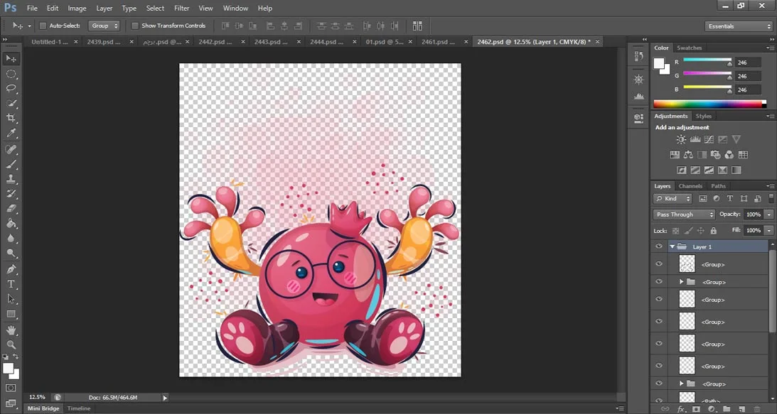The height and width of the screenshot is (414, 777).
Task: Toggle the layer filter on/off switch
Action: pos(770,199)
